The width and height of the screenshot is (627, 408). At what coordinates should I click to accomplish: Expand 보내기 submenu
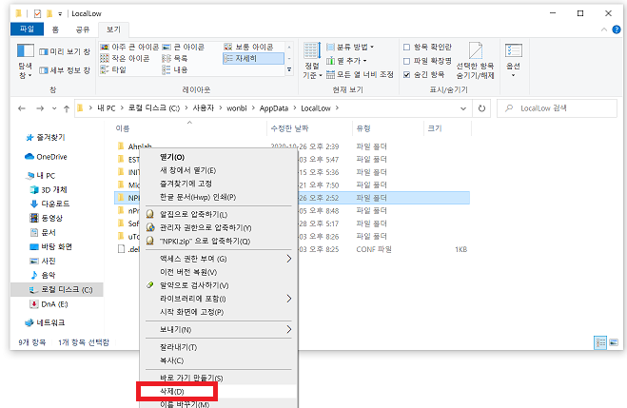coord(219,329)
